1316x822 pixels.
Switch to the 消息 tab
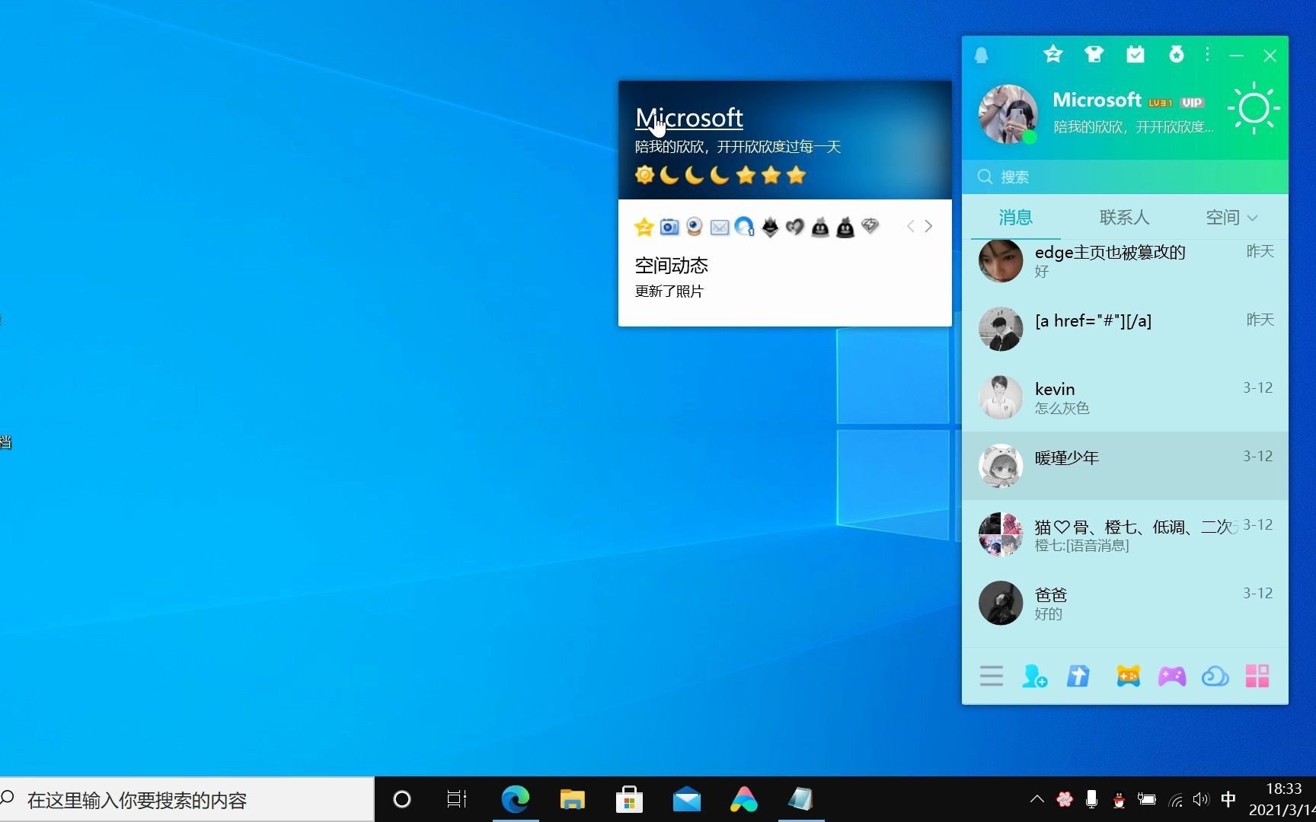[x=1016, y=218]
